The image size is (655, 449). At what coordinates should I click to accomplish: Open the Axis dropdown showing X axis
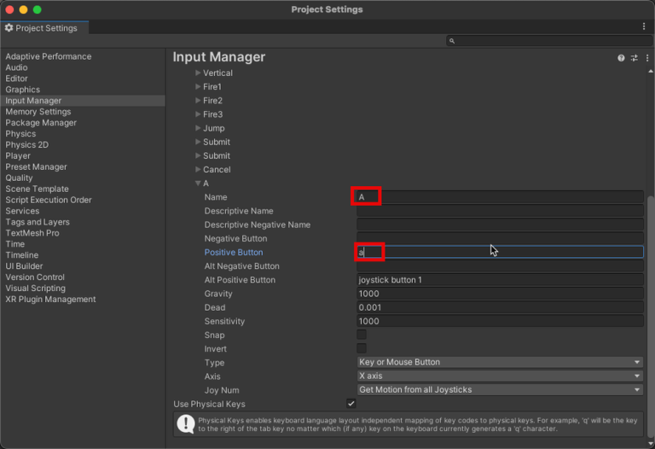(500, 376)
